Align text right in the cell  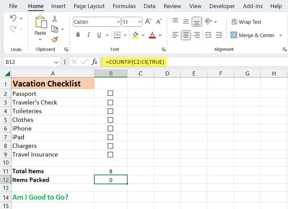coord(197,35)
